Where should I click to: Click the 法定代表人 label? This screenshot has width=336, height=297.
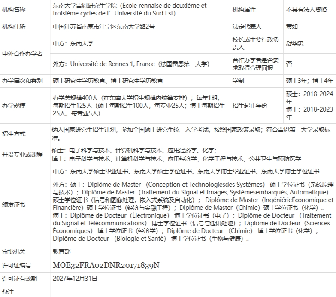pos(247,27)
